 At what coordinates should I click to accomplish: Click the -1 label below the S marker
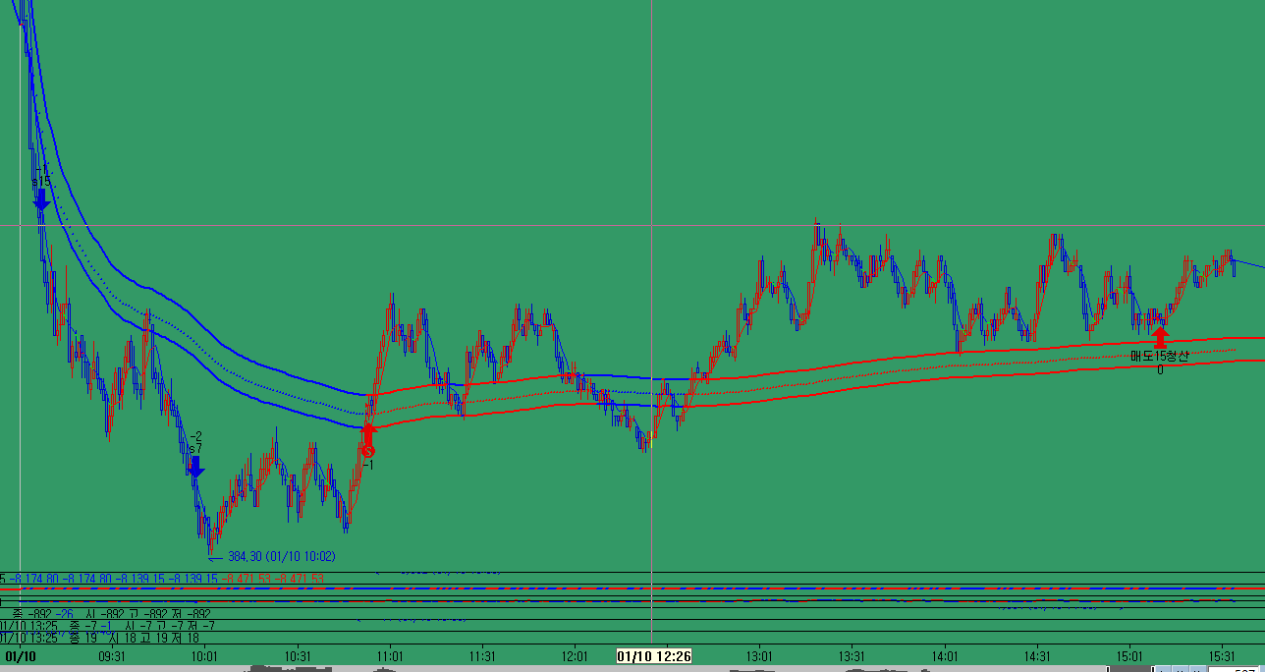coord(369,466)
